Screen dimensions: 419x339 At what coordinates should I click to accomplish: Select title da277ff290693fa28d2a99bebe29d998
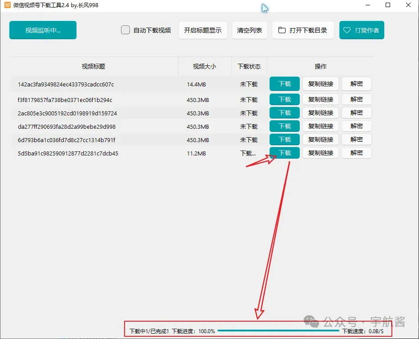tap(67, 127)
